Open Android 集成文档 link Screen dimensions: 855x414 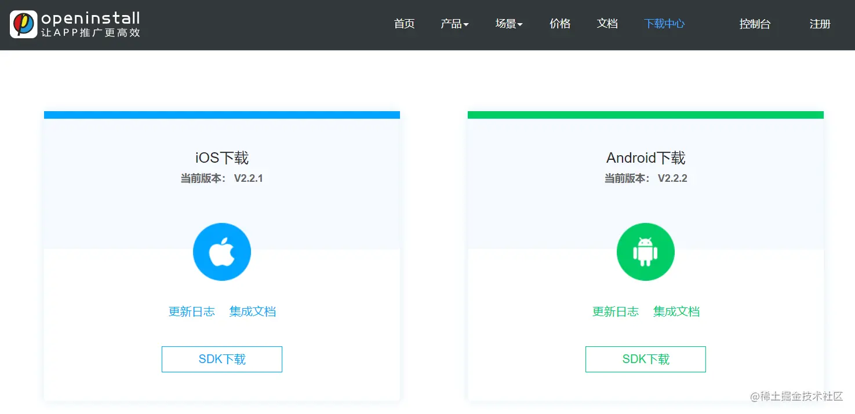676,312
